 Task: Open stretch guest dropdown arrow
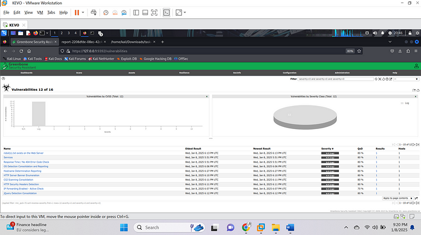(185, 13)
